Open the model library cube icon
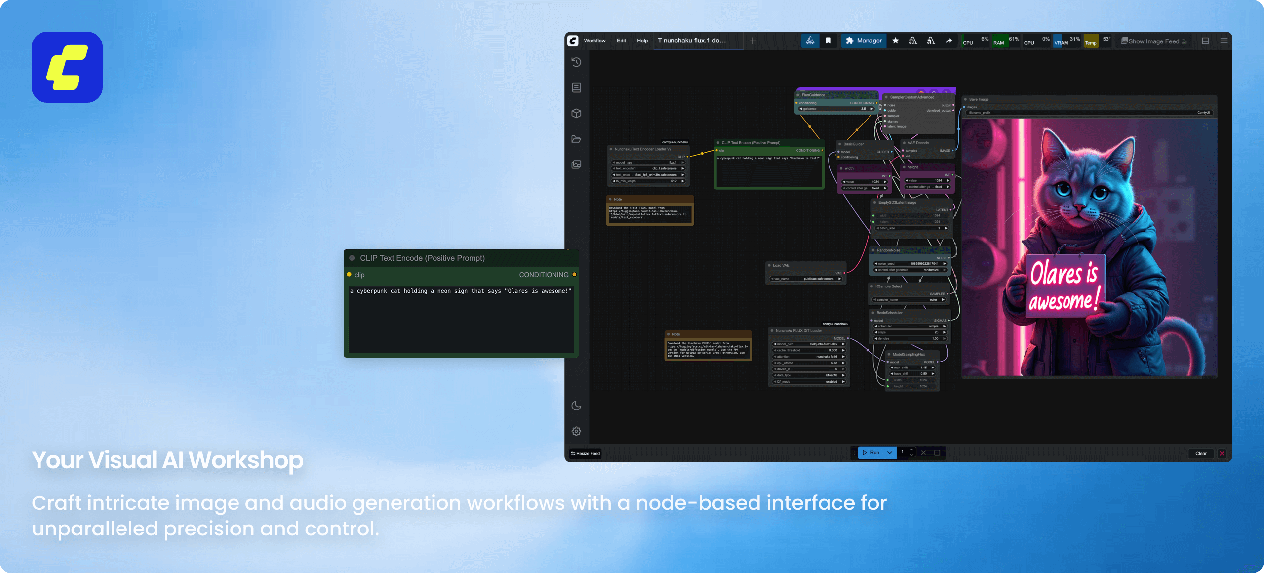This screenshot has height=573, width=1264. (576, 113)
